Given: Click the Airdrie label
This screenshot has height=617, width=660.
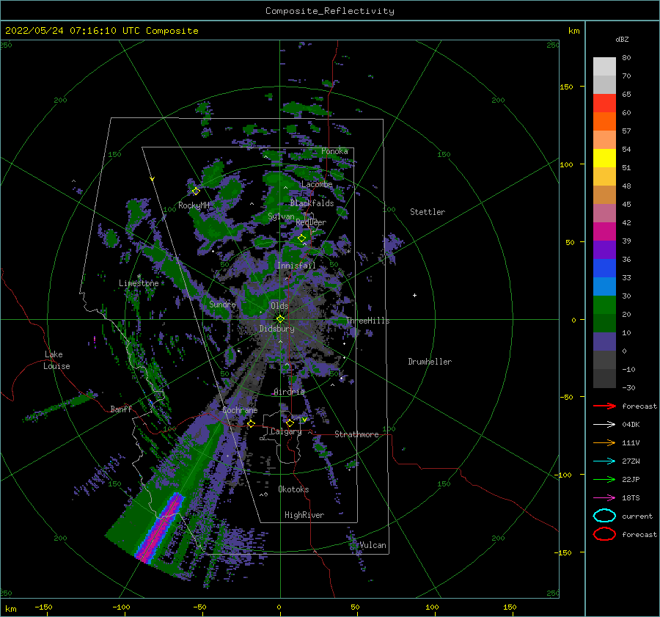Looking at the screenshot, I should tap(289, 392).
